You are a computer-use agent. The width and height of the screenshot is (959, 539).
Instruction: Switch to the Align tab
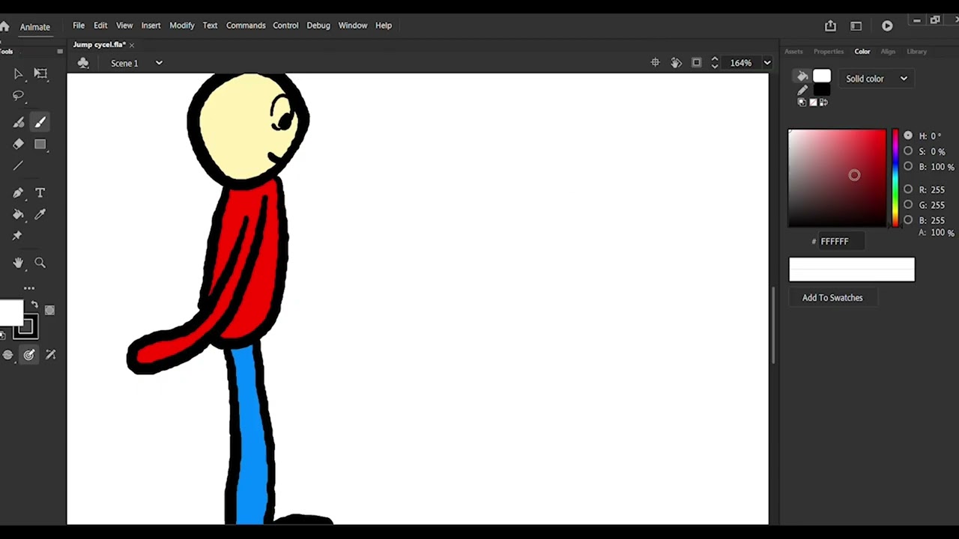click(888, 52)
